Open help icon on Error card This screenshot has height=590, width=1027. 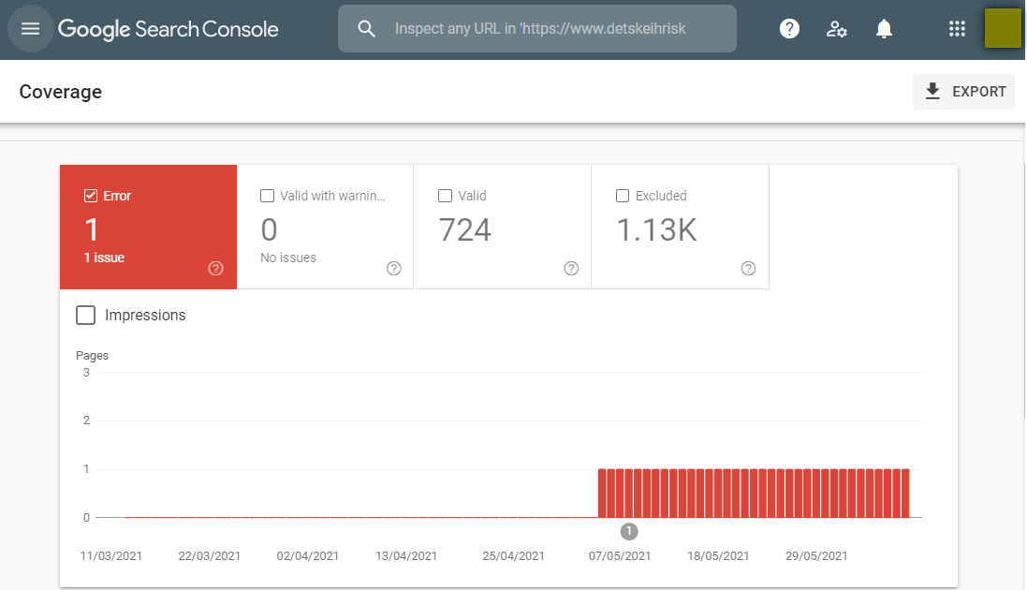click(215, 268)
